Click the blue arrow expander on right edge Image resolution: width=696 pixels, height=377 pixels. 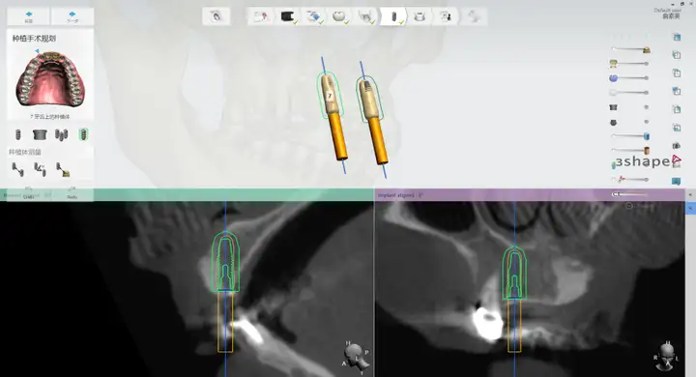point(690,208)
